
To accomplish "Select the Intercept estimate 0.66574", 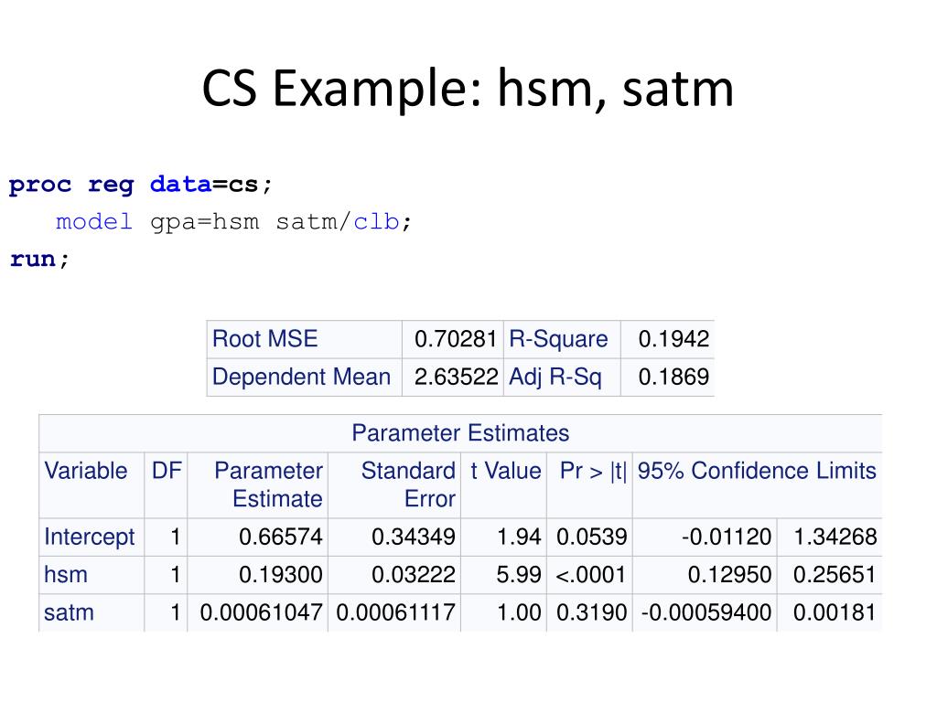I will [257, 537].
